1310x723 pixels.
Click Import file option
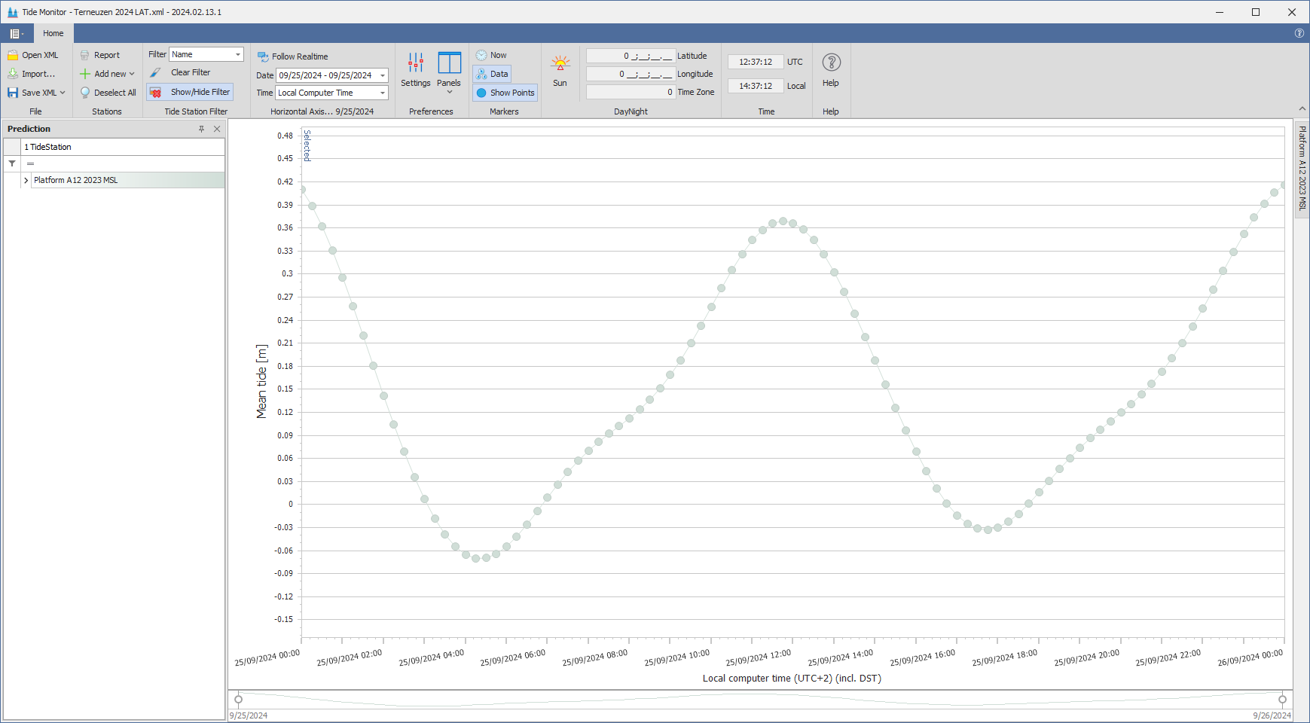32,74
